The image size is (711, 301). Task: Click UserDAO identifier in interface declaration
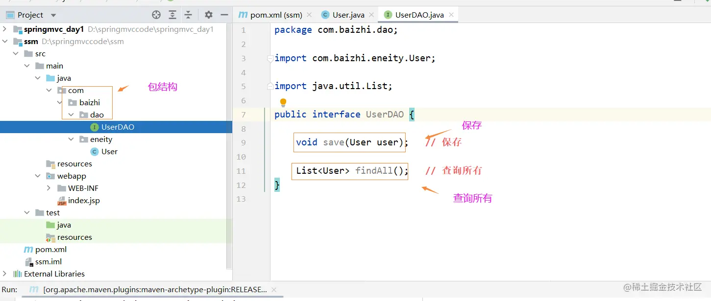pyautogui.click(x=385, y=115)
